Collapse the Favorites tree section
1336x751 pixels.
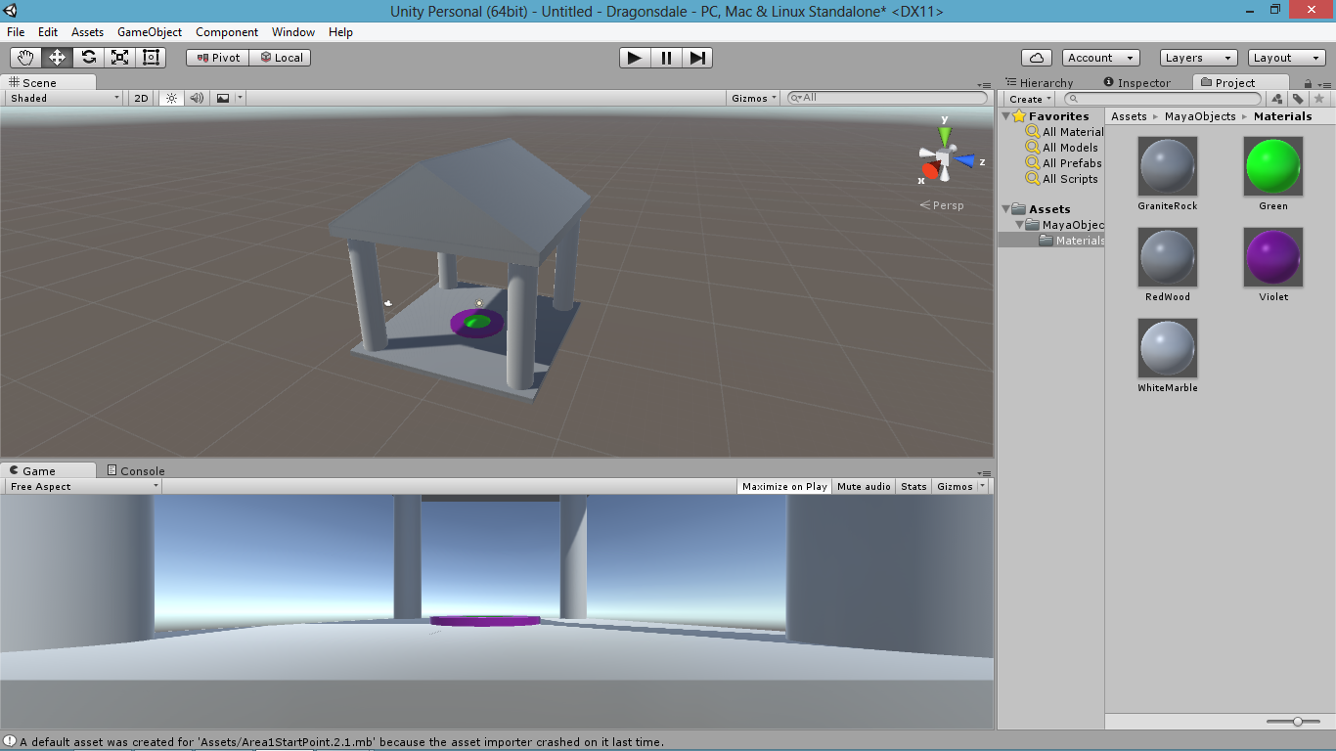pyautogui.click(x=1006, y=116)
